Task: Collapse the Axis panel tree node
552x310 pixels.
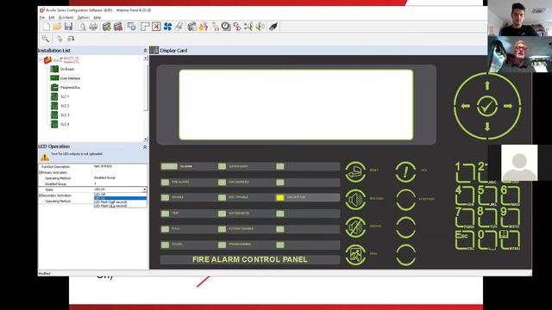Action: coord(41,60)
